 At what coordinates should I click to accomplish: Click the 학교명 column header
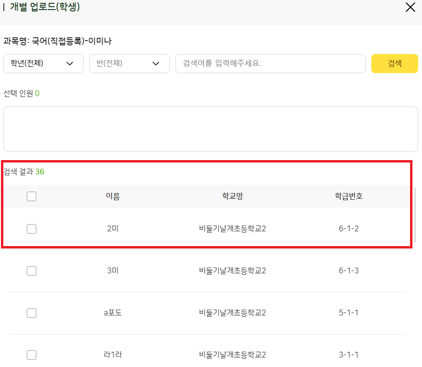[x=232, y=196]
